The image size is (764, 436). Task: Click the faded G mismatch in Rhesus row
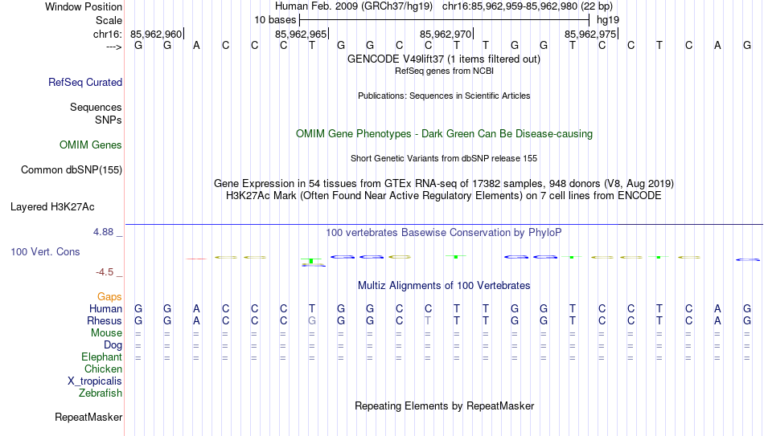tap(312, 320)
